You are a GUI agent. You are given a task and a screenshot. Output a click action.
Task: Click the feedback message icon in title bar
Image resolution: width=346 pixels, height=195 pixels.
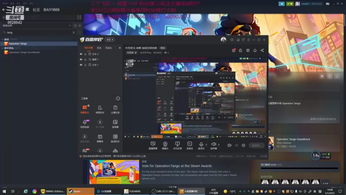[232, 40]
